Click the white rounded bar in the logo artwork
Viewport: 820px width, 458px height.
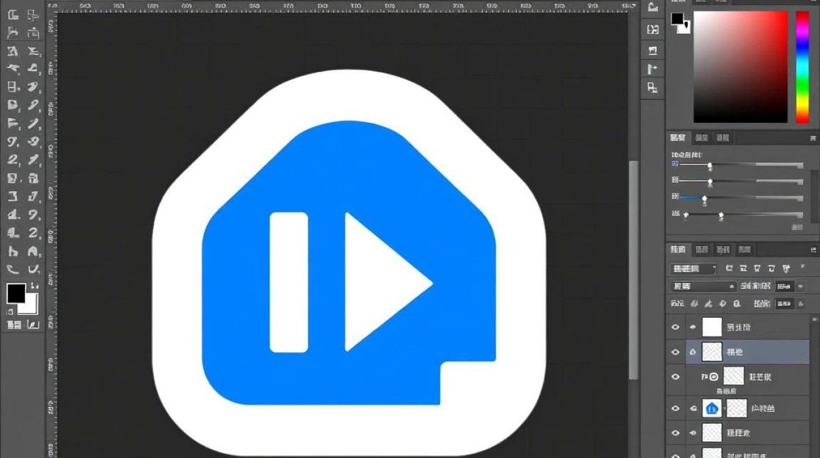pos(289,282)
